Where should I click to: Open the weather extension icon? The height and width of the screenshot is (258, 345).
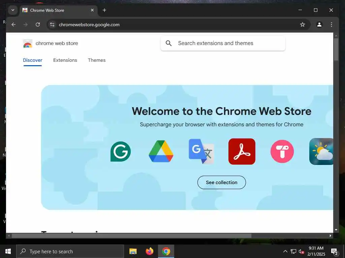click(x=321, y=152)
